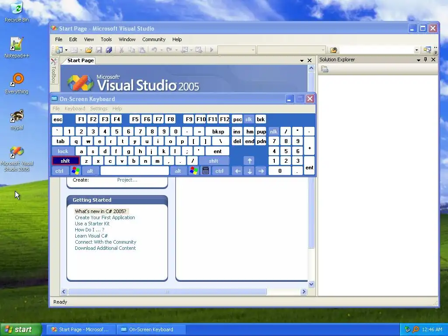Click the Paste toolbar icon
This screenshot has width=448, height=336.
pyautogui.click(x=142, y=50)
